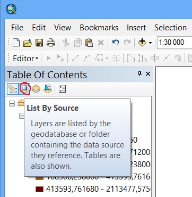192x197 pixels.
Task: Click the Table Of Contents Options button
Action: tap(62, 89)
